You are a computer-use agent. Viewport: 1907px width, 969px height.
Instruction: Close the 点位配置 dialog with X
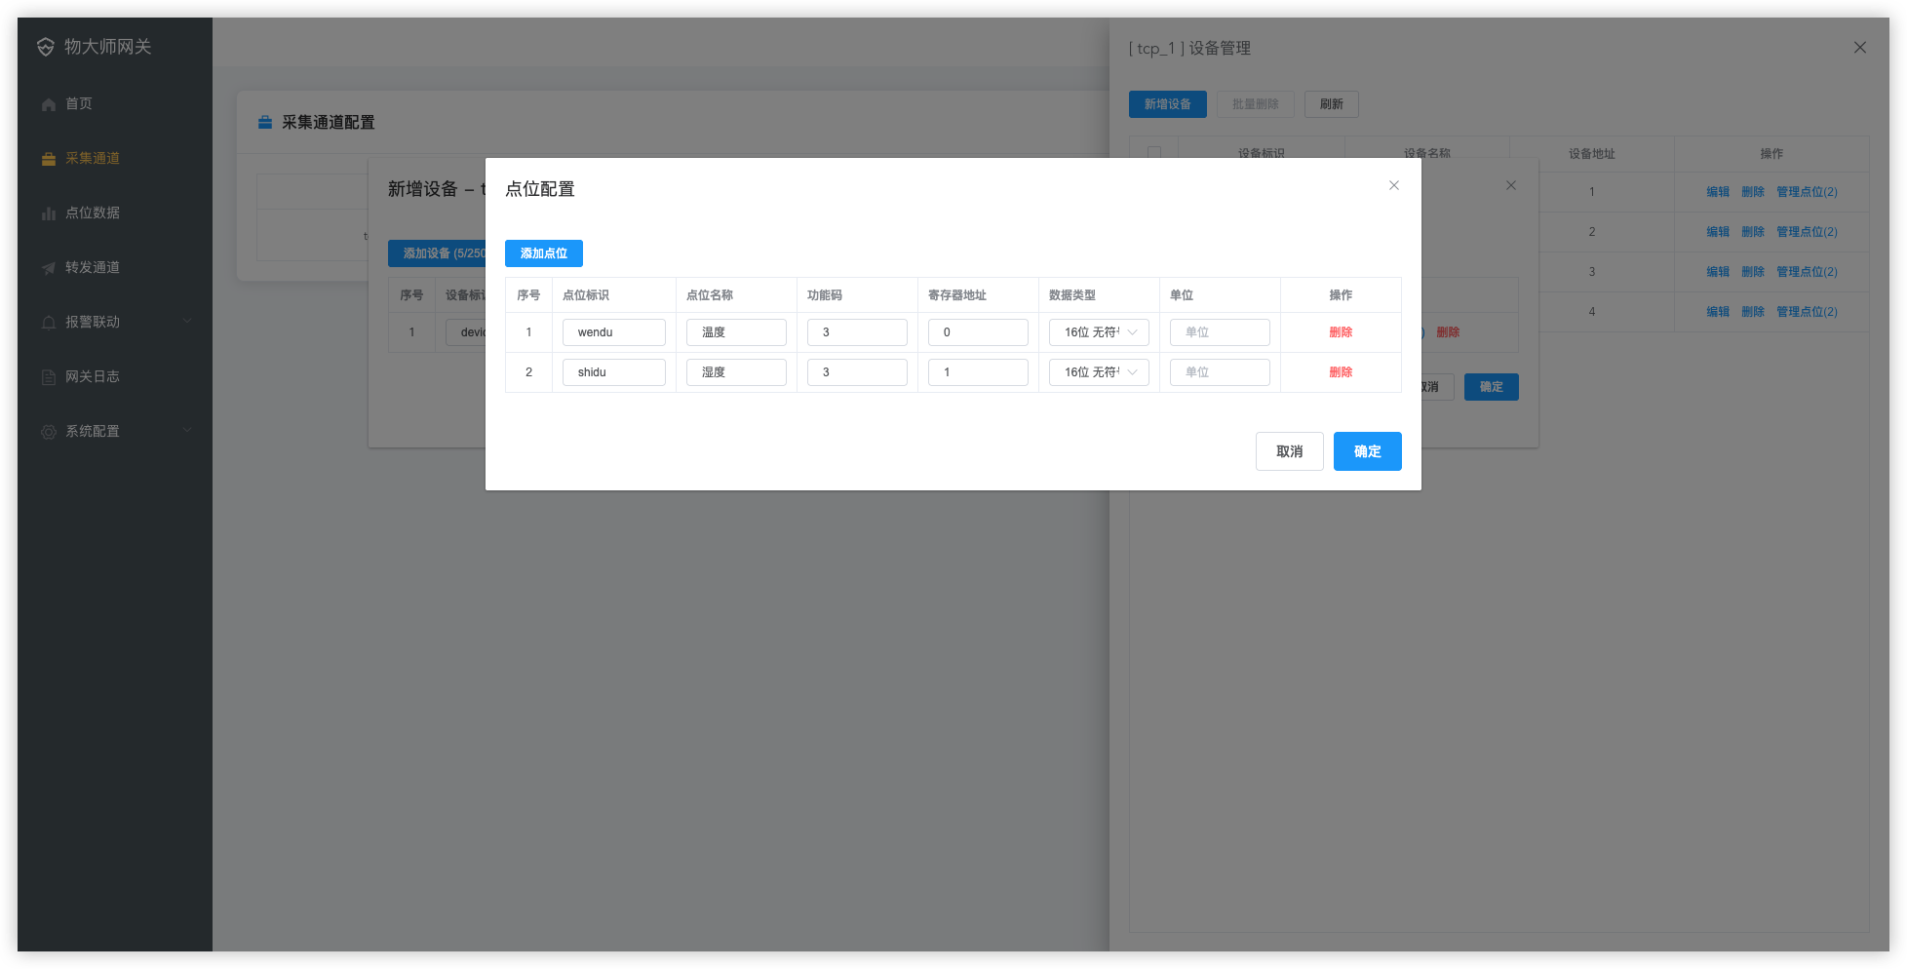1394,185
